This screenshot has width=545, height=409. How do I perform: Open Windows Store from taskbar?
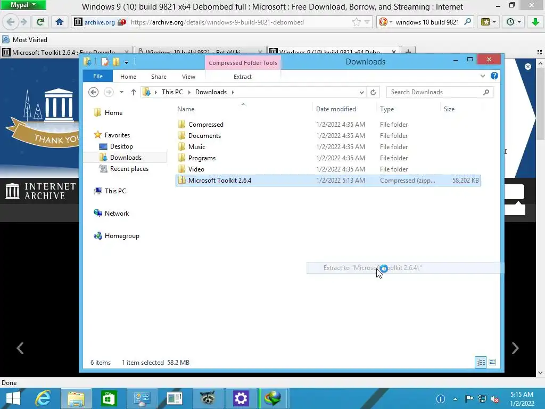coord(109,398)
